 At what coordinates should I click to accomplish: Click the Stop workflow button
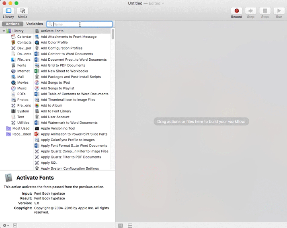tap(265, 11)
